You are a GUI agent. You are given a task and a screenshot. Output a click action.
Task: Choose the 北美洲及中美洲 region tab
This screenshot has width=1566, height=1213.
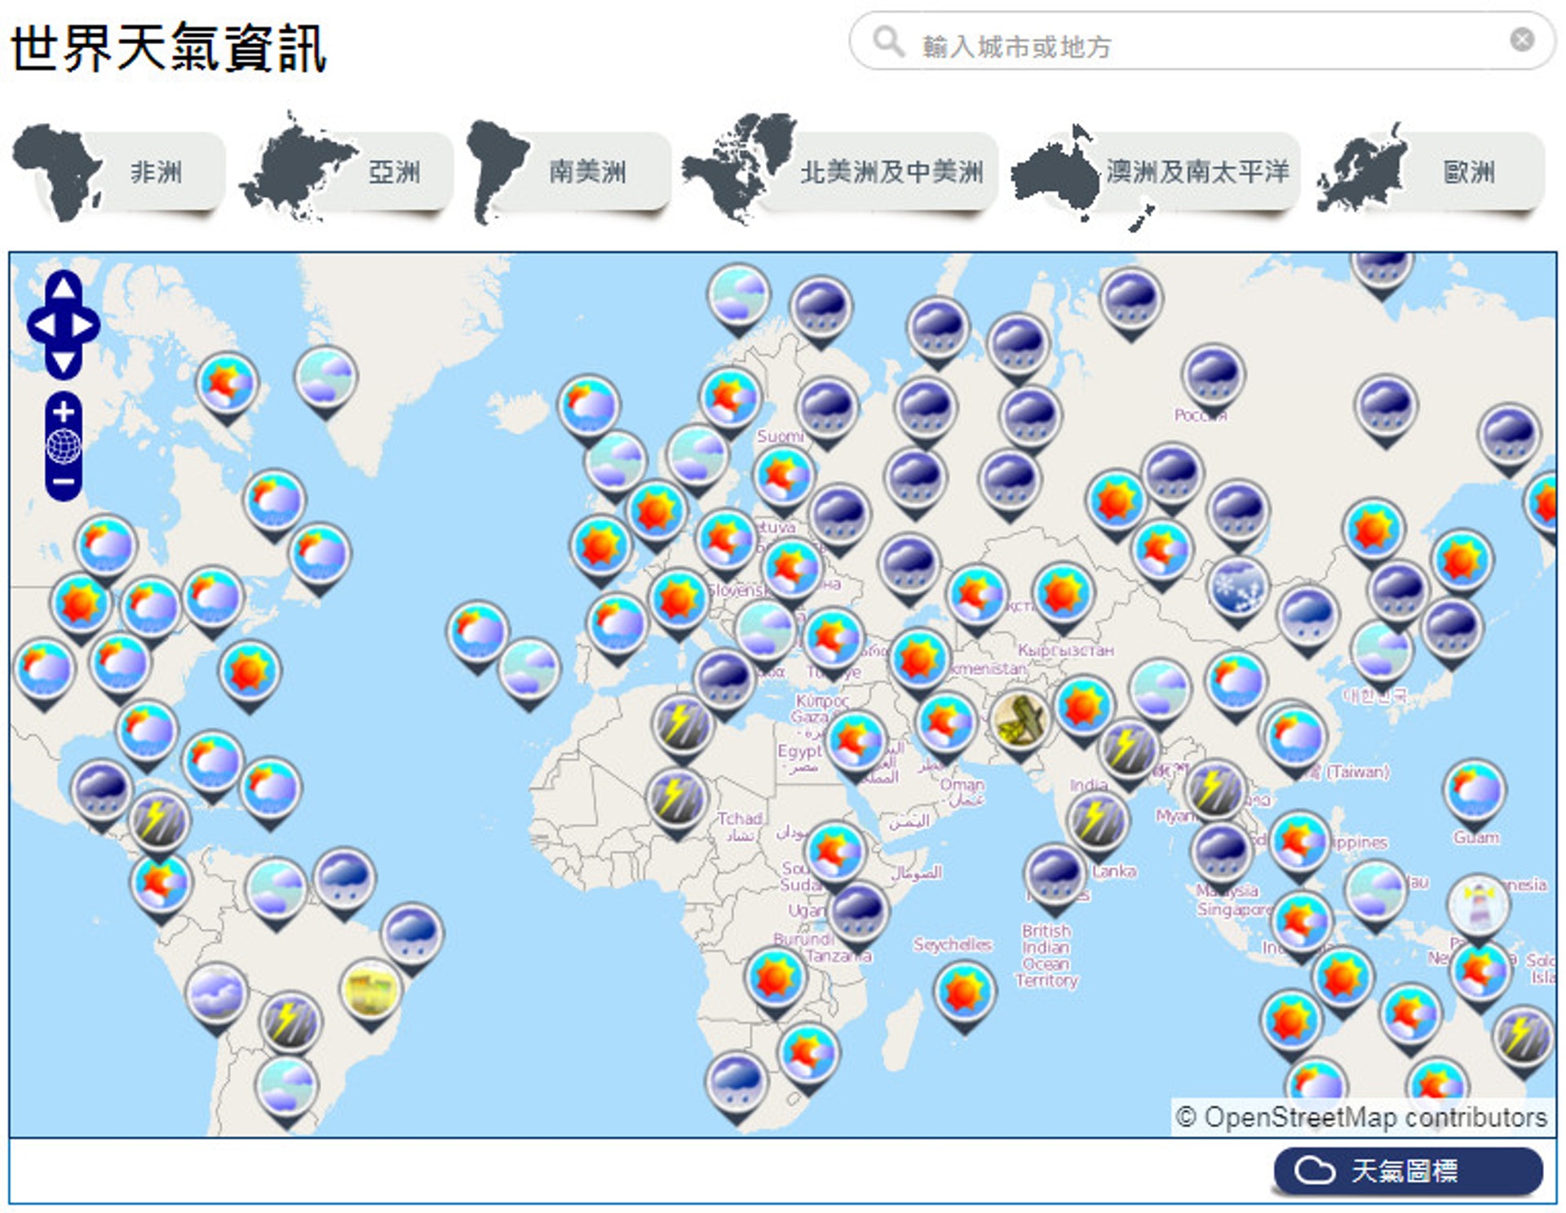click(891, 172)
